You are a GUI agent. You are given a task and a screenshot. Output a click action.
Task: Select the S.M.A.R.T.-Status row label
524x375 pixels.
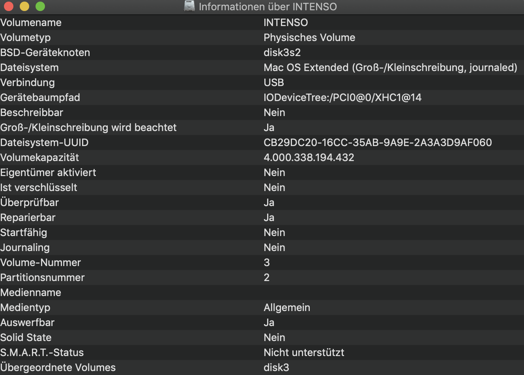[42, 352]
